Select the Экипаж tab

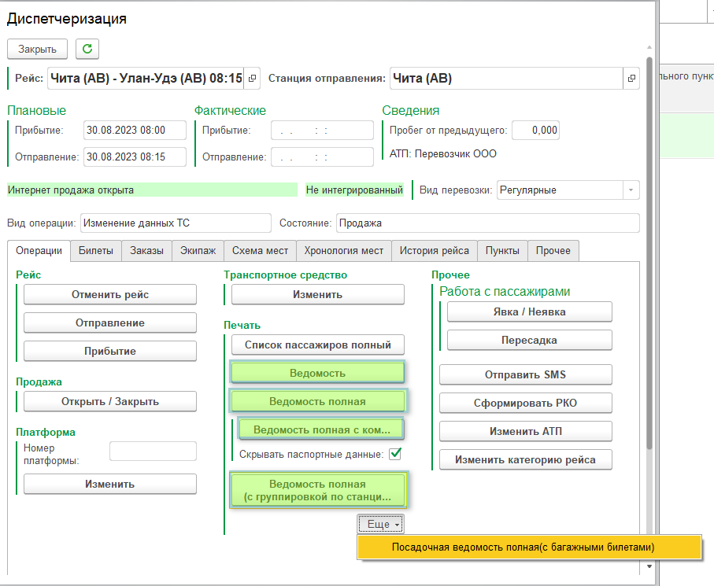click(x=198, y=251)
